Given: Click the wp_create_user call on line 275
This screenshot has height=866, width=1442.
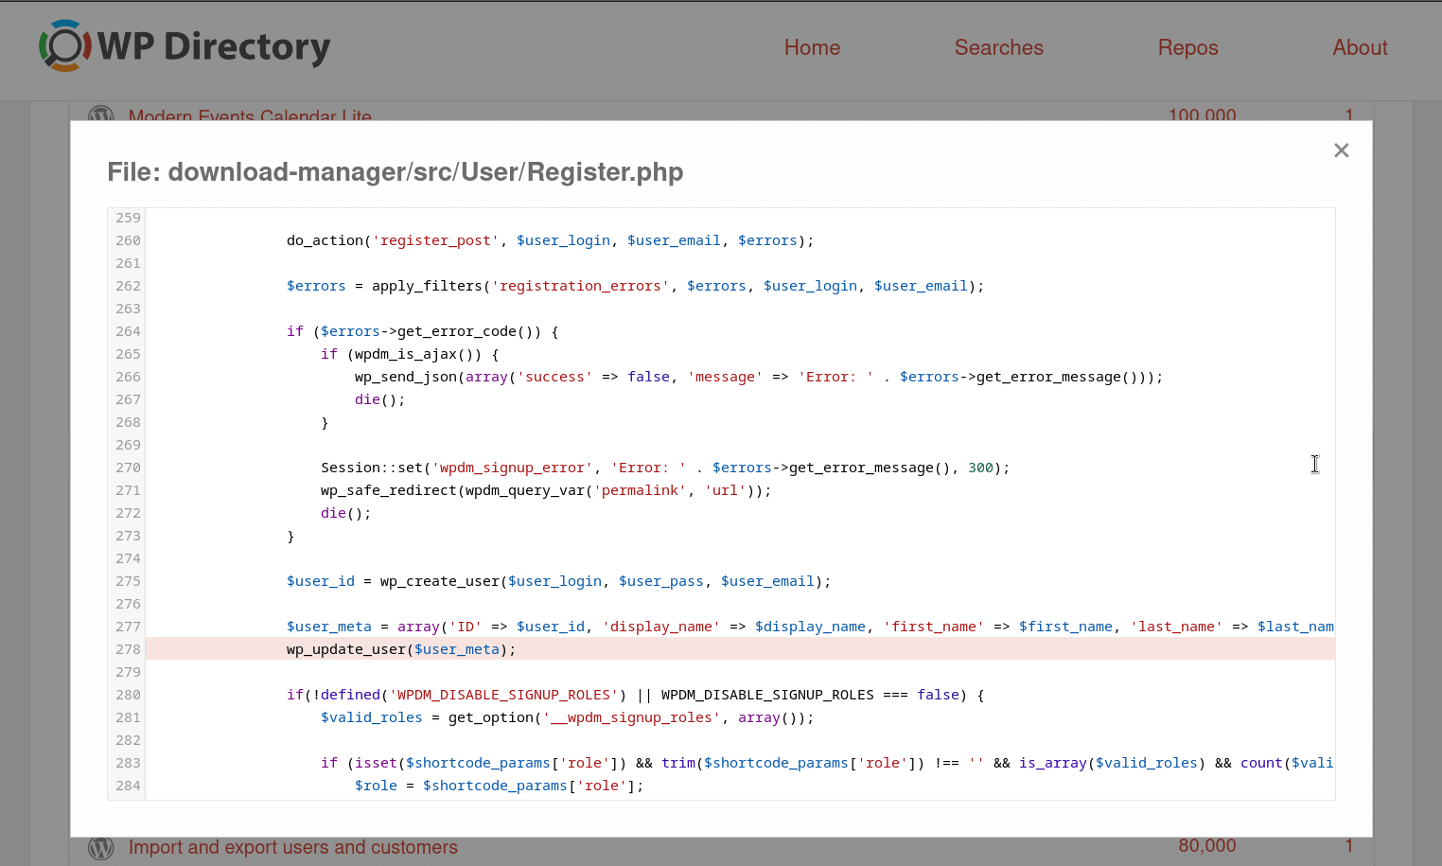Looking at the screenshot, I should (x=442, y=581).
